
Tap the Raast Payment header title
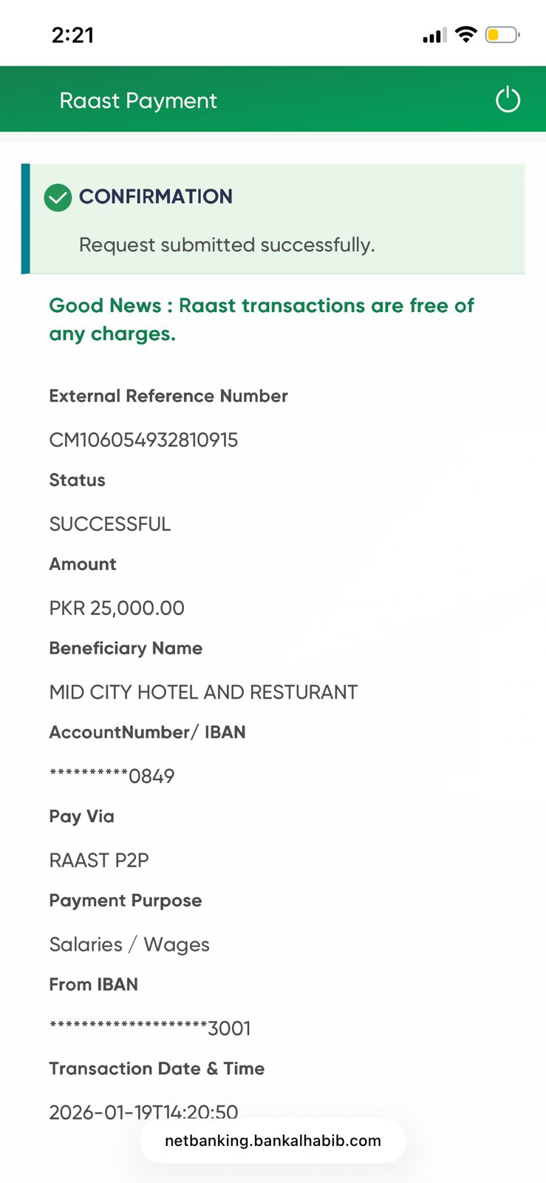(x=138, y=101)
